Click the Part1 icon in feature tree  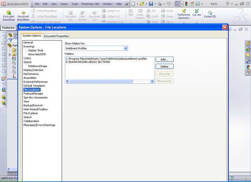[10, 45]
